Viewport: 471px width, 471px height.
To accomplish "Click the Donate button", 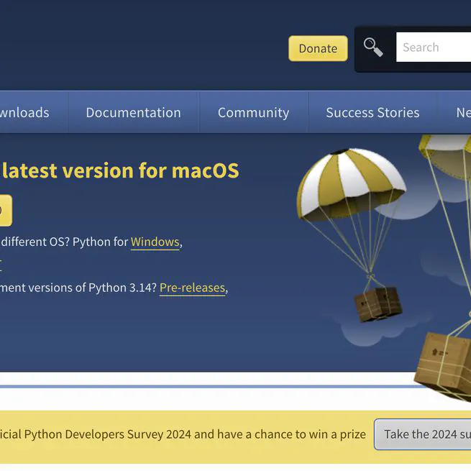I will 318,48.
